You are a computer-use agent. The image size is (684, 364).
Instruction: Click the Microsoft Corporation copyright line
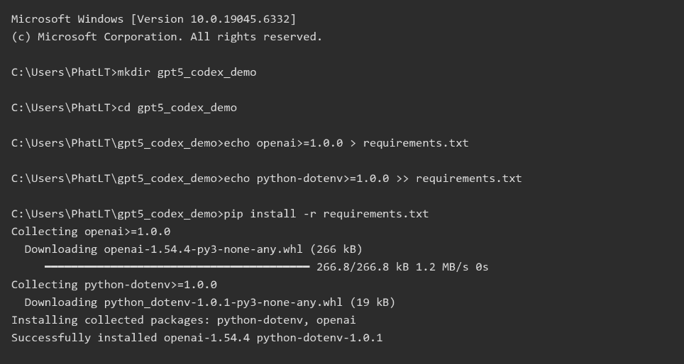point(166,37)
